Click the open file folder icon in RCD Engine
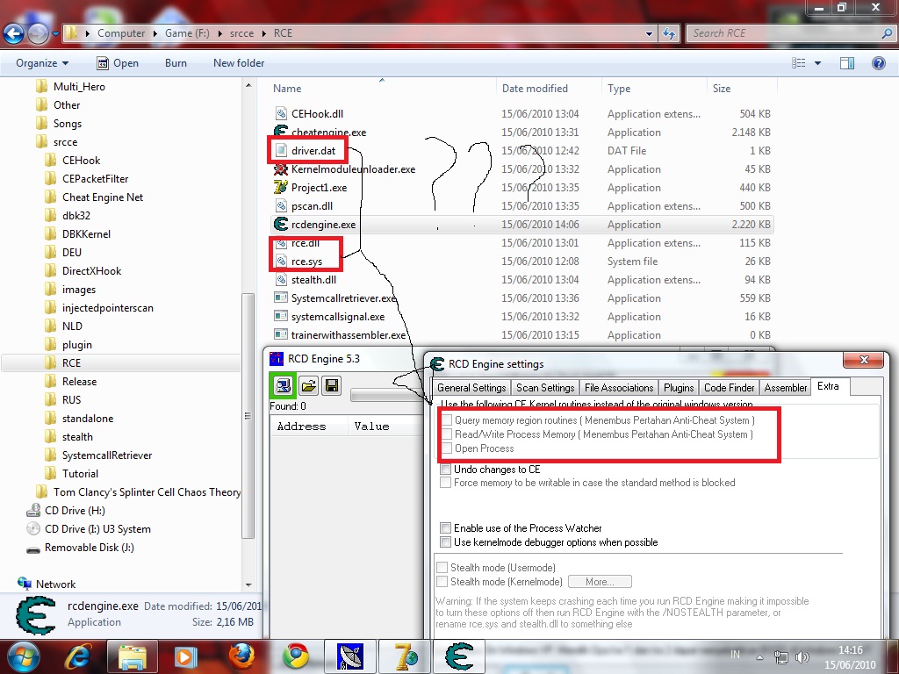This screenshot has width=899, height=674. pyautogui.click(x=308, y=385)
